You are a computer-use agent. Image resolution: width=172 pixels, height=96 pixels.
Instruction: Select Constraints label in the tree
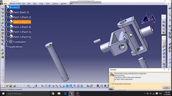pos(19,42)
